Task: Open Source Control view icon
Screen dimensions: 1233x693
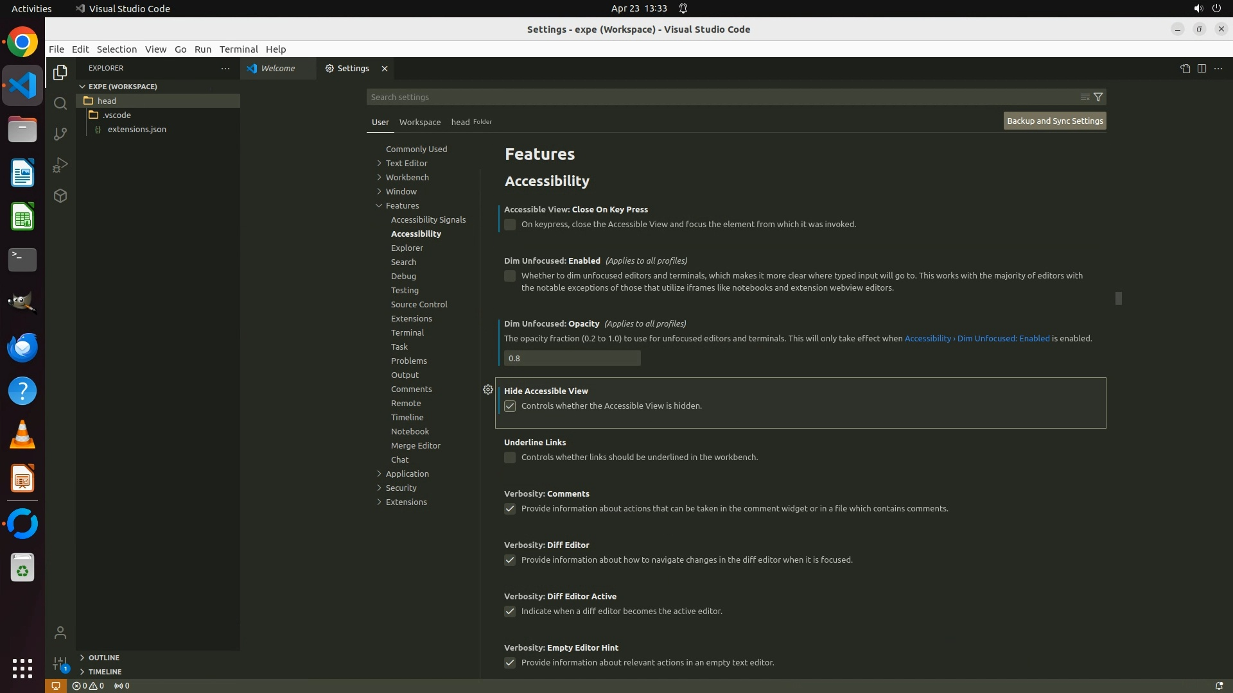Action: coord(60,134)
